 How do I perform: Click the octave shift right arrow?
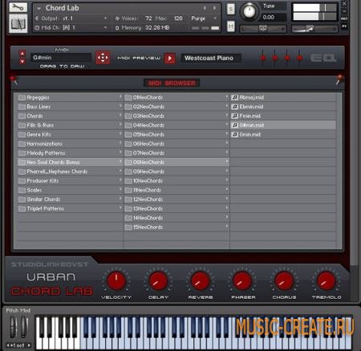(x=29, y=345)
